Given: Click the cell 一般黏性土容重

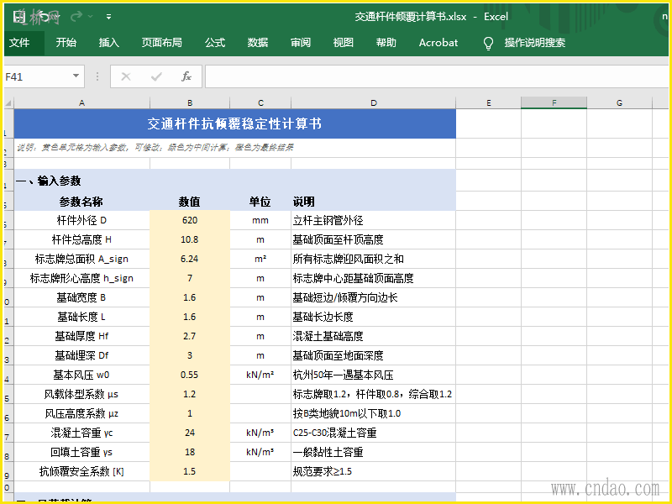Looking at the screenshot, I should coord(373,452).
